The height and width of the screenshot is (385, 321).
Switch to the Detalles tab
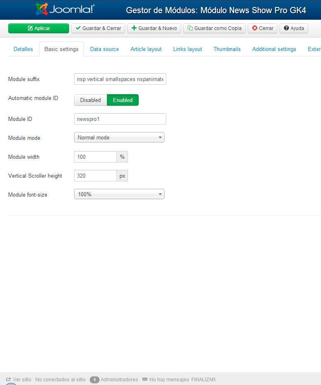(23, 49)
